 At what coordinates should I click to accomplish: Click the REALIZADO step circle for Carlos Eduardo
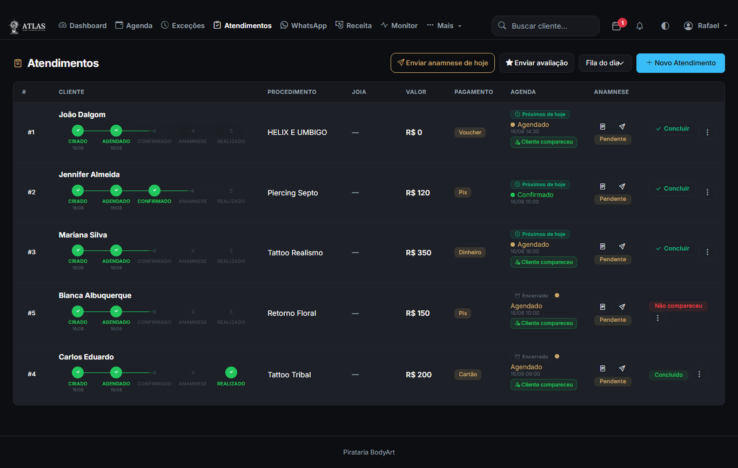pyautogui.click(x=231, y=372)
